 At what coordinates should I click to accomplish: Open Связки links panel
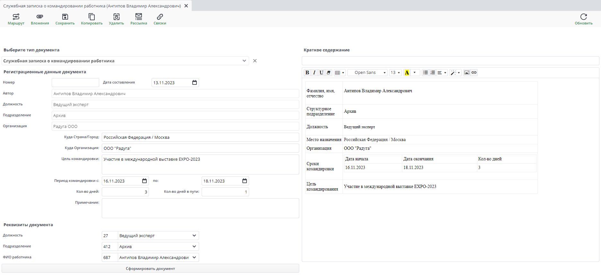[x=160, y=19]
